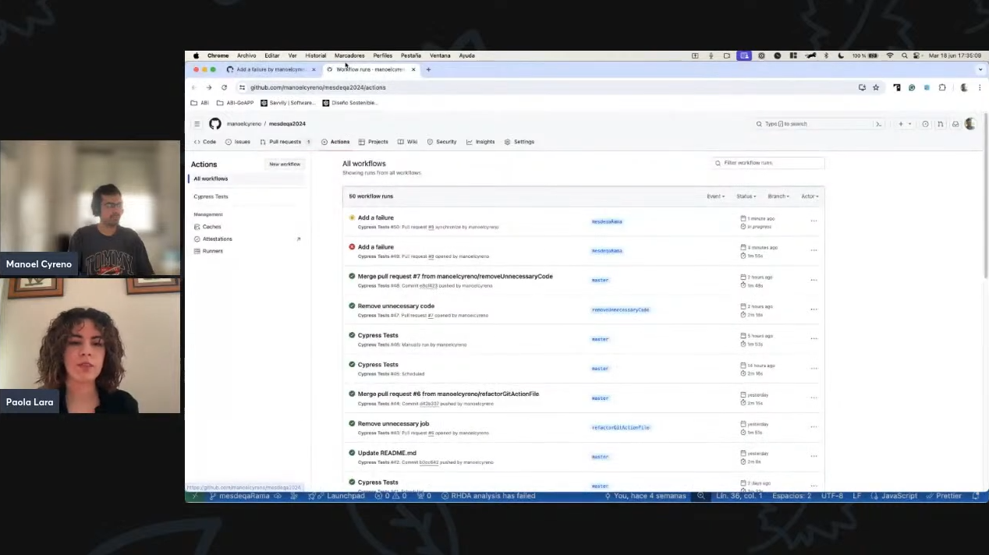This screenshot has height=555, width=989.
Task: Bookmark this page with the star icon
Action: point(876,87)
